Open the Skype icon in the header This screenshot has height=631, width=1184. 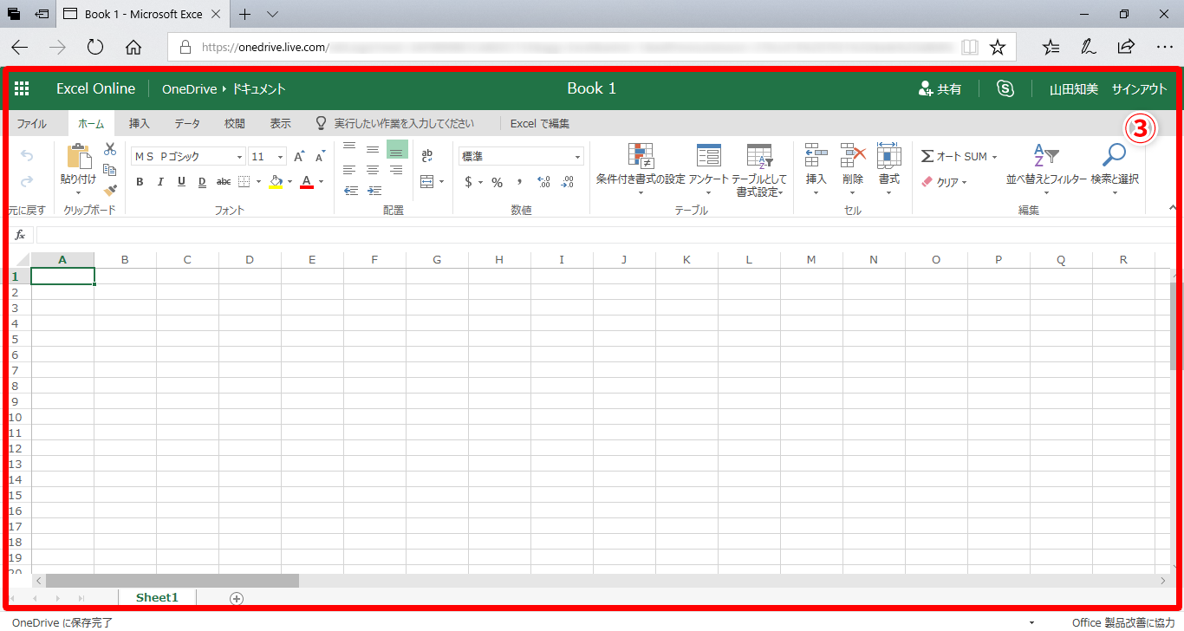point(1005,88)
